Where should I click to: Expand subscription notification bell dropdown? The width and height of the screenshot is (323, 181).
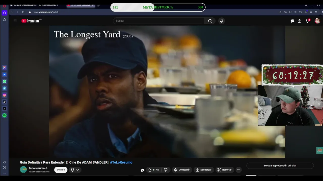(75, 170)
